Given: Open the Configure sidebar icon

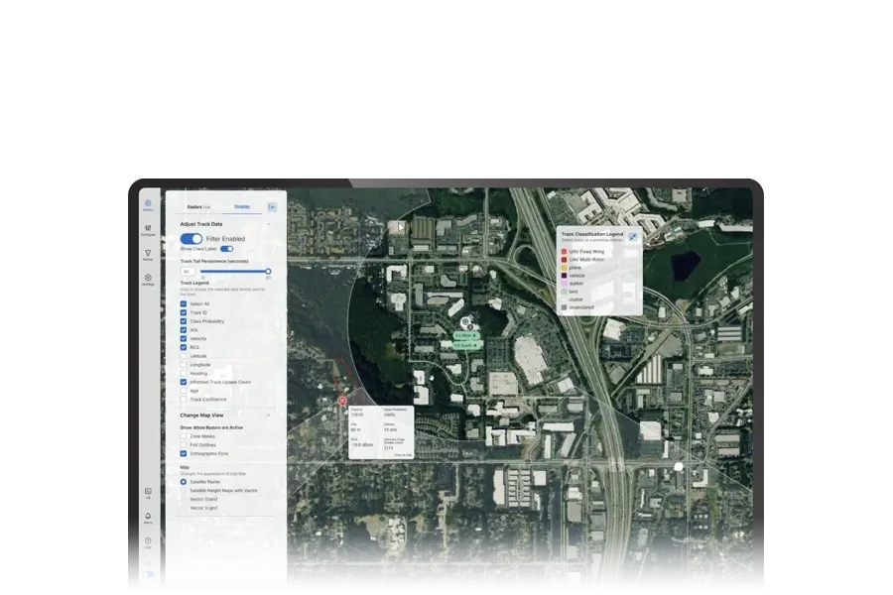Looking at the screenshot, I should click(148, 230).
